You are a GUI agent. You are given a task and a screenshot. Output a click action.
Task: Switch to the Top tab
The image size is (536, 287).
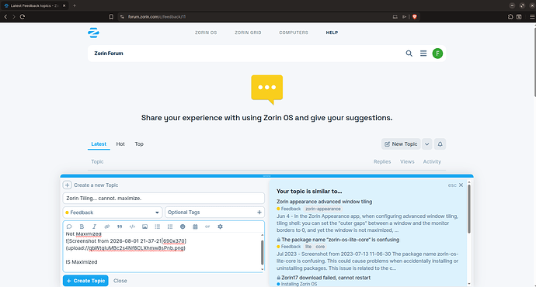139,144
